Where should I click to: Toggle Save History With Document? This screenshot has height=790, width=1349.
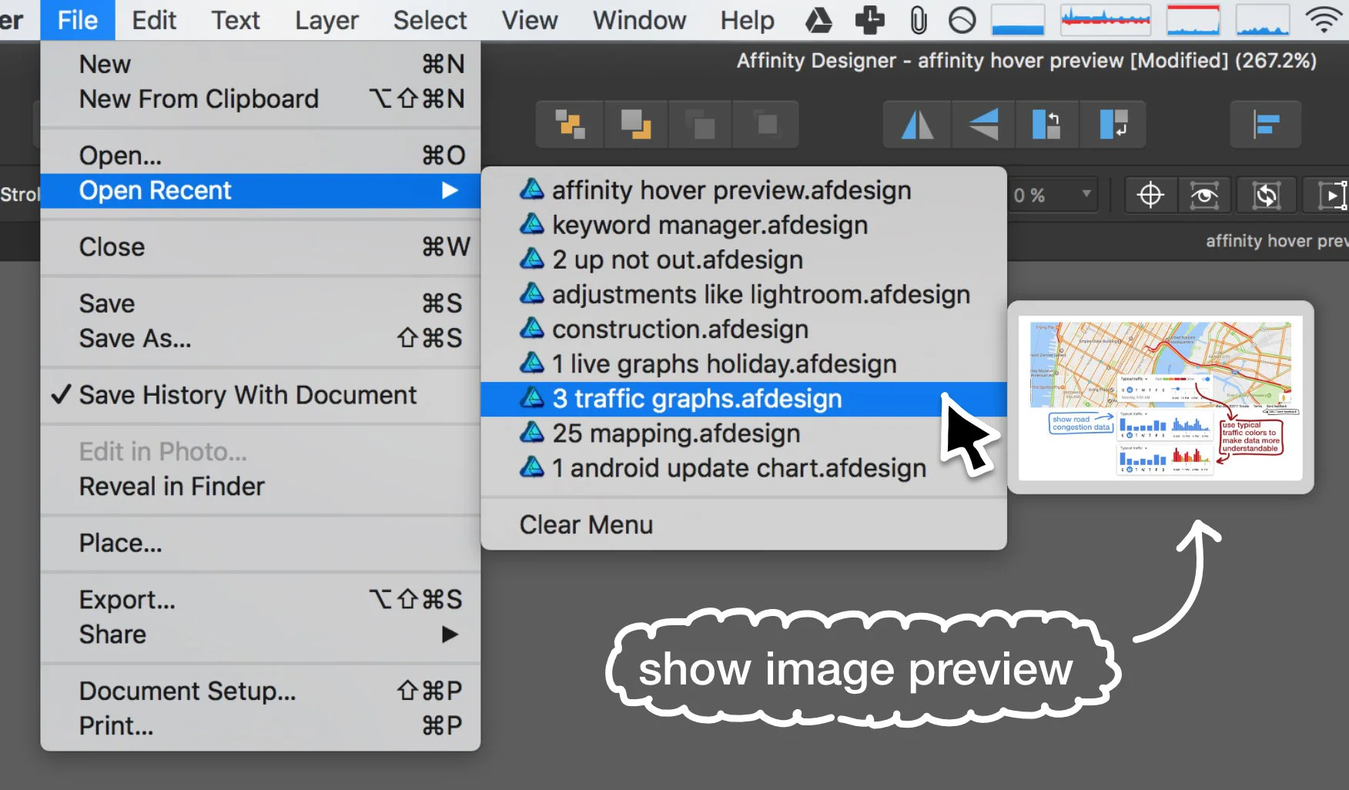(x=260, y=395)
